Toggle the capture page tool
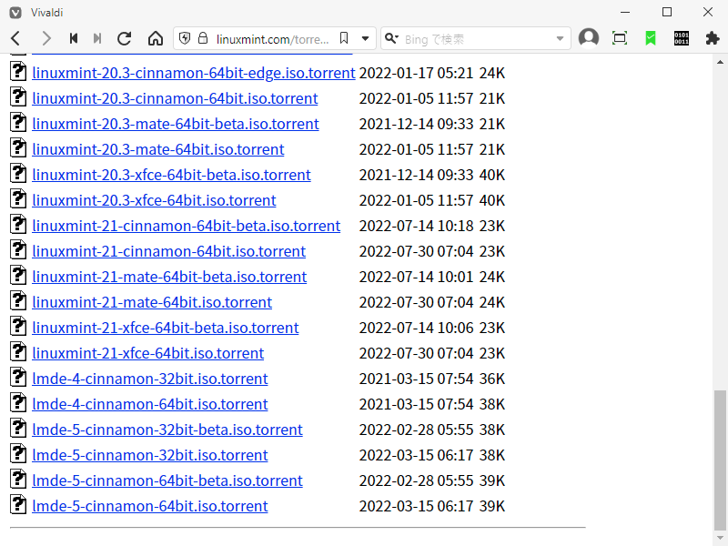 point(620,38)
